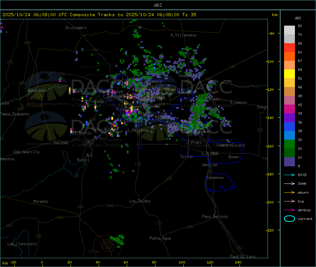Click the 'Aero_GA' map label
Screen dimensions: 316x267
(210, 165)
